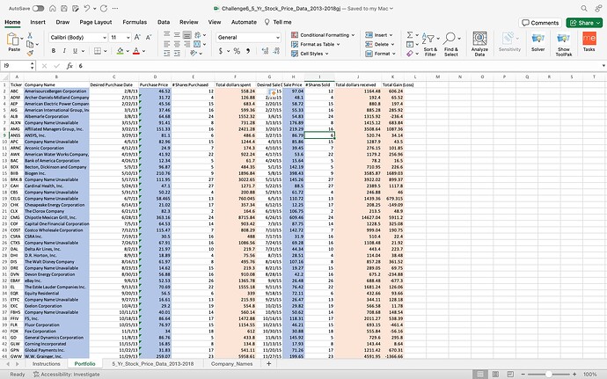The width and height of the screenshot is (607, 379).
Task: Increase decimal places
Action: 265,51
